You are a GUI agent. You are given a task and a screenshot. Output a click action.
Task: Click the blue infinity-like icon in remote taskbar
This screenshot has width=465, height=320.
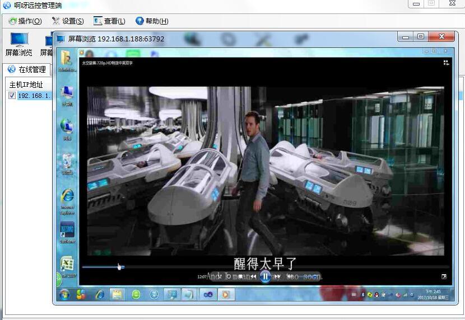click(208, 294)
